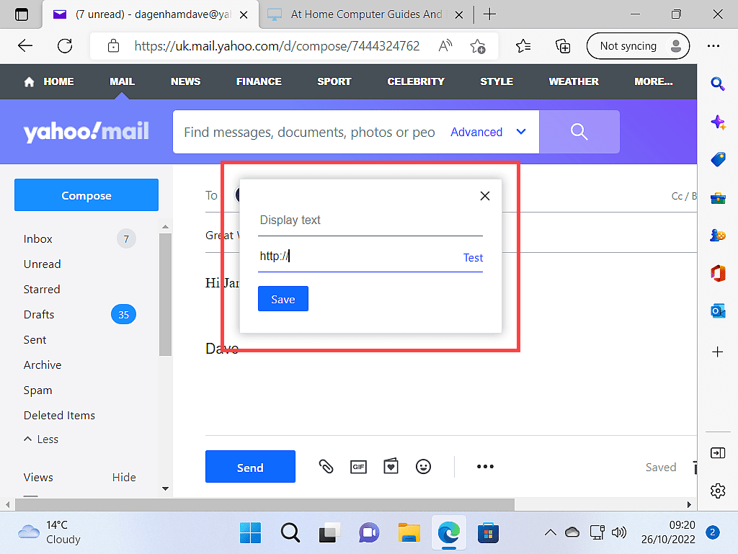Send the email
This screenshot has width=738, height=554.
250,466
